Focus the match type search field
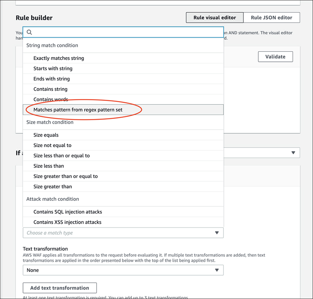Screen dimensions: 313x299 125,32
